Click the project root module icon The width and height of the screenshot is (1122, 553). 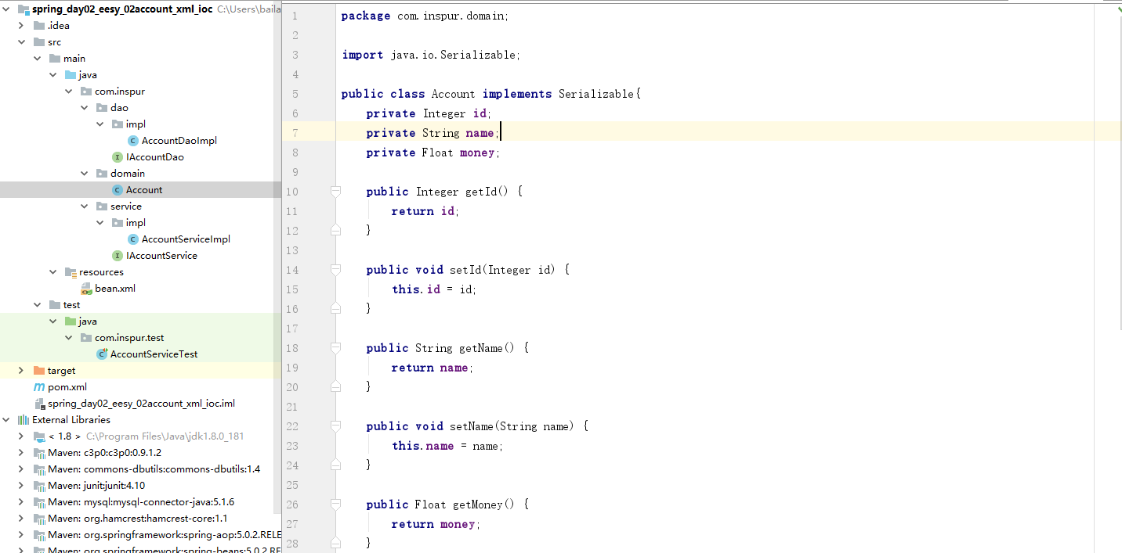click(x=24, y=9)
